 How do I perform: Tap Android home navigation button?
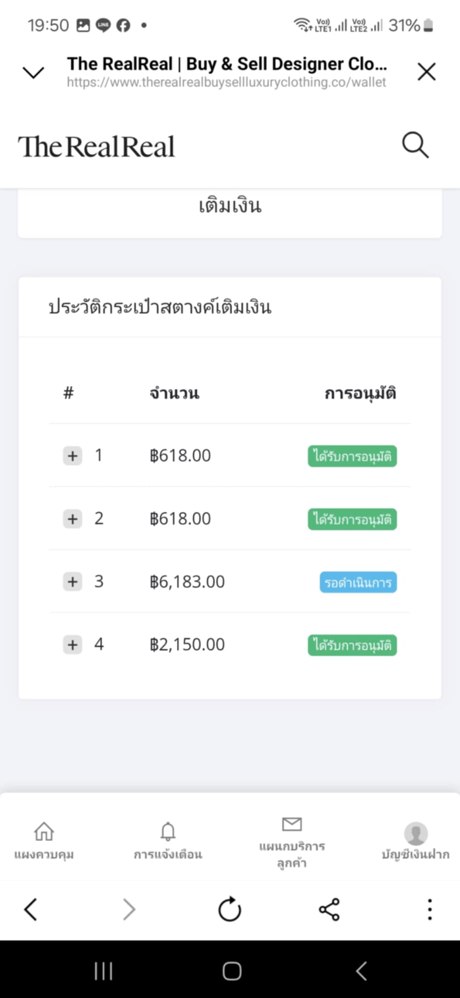tap(232, 971)
